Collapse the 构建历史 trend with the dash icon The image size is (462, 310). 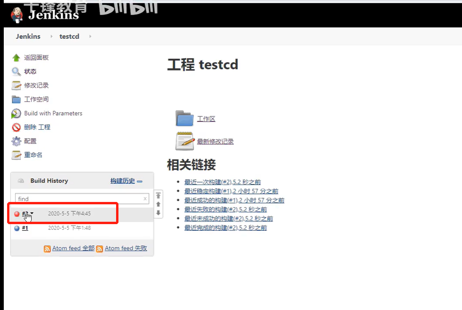tap(140, 181)
